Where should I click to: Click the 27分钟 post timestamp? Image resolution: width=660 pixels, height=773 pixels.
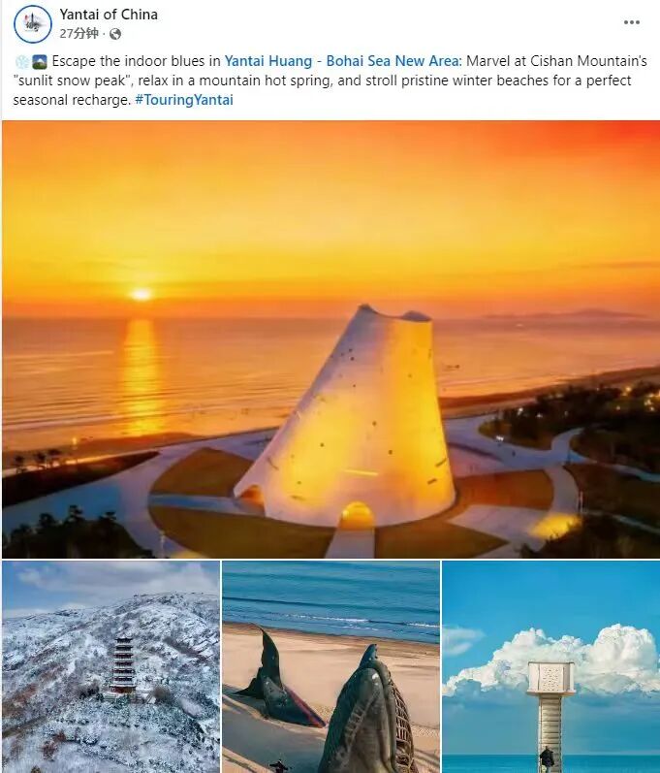click(x=79, y=34)
